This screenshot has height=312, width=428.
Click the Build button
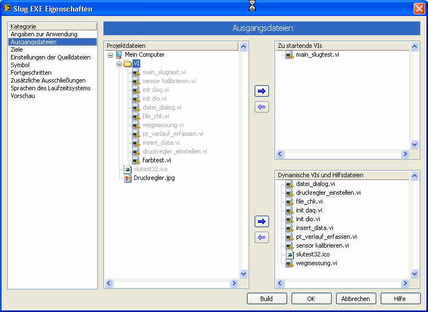tap(267, 299)
